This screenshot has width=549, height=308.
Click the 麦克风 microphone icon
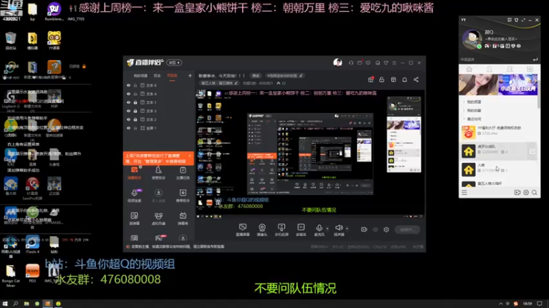[x=319, y=228]
